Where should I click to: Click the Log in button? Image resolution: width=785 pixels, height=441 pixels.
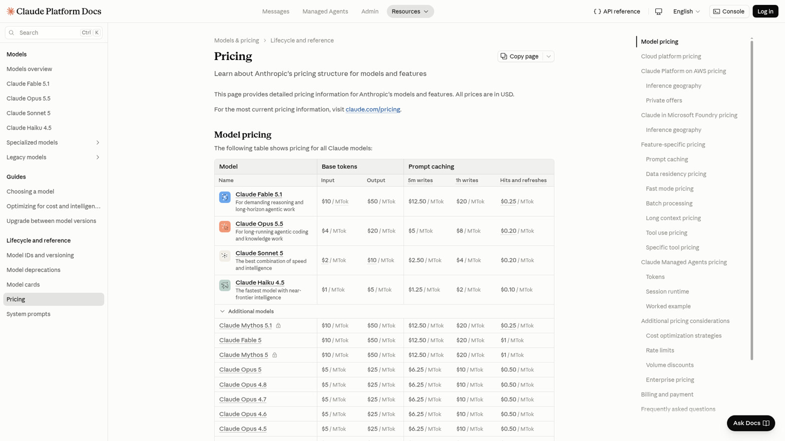pyautogui.click(x=765, y=11)
